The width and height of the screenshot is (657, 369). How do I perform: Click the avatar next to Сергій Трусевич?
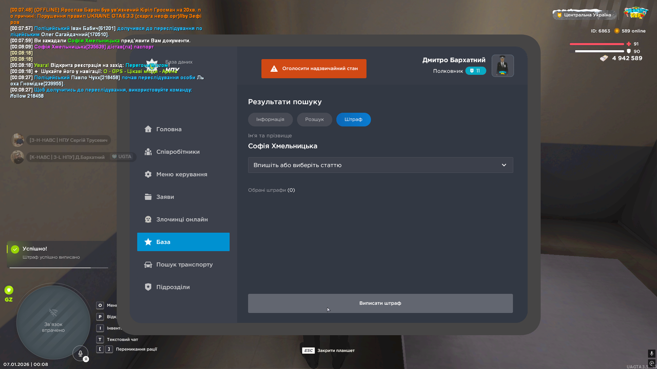18,140
